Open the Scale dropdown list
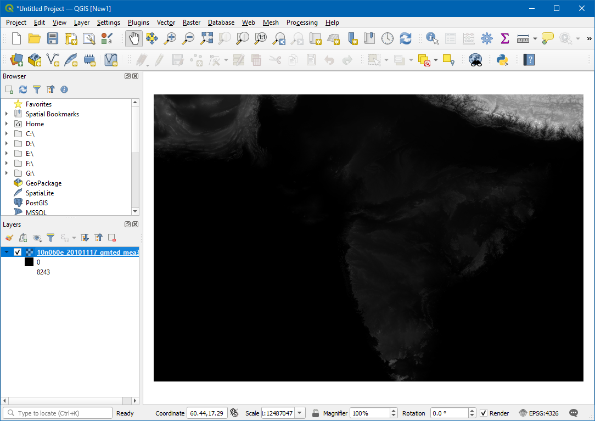 [x=300, y=413]
